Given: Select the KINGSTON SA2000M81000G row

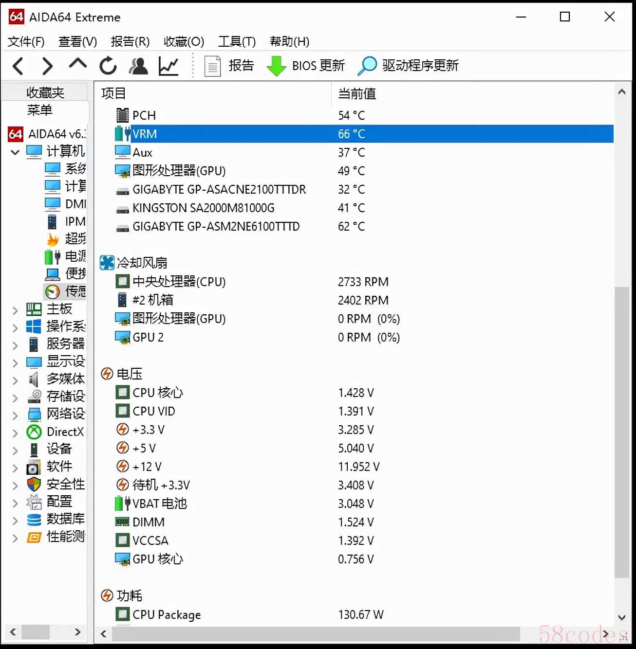Looking at the screenshot, I should pos(364,208).
